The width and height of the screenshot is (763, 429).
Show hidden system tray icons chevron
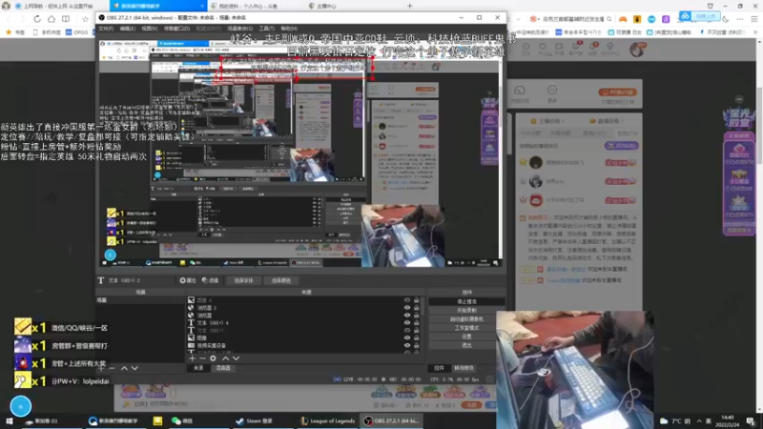(x=699, y=420)
